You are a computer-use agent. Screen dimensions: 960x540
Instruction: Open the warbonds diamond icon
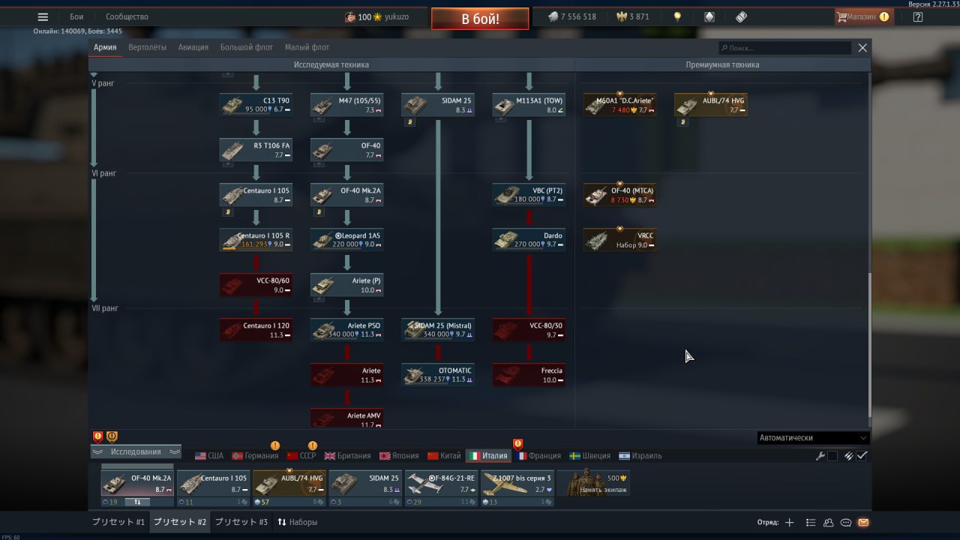(x=709, y=16)
